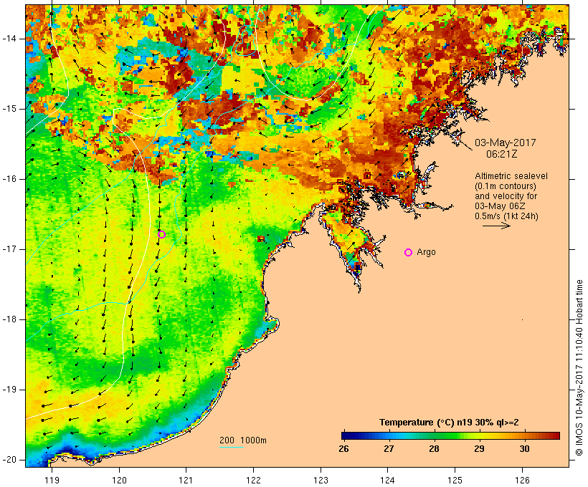Select the Argo legend label
This screenshot has width=588, height=487.
click(426, 252)
